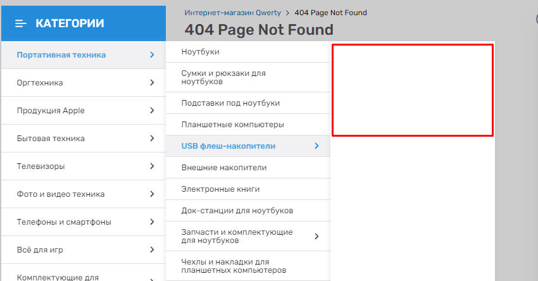Go to Внешние накопители category
Image resolution: width=538 pixels, height=281 pixels.
[223, 168]
